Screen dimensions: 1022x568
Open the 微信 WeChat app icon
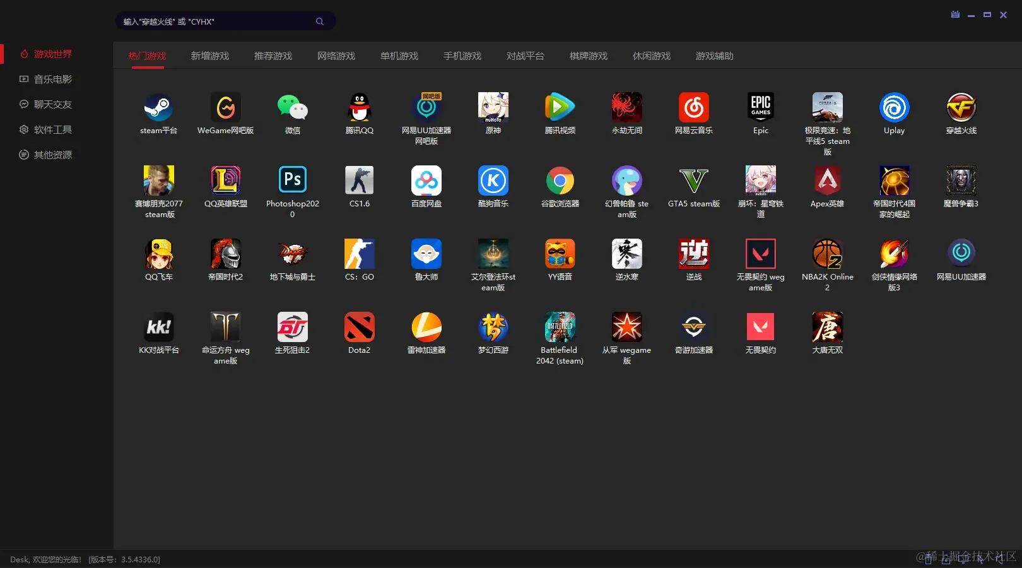pos(292,108)
